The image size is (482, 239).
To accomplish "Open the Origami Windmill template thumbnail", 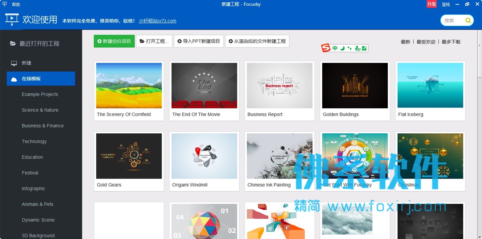I will [x=204, y=156].
